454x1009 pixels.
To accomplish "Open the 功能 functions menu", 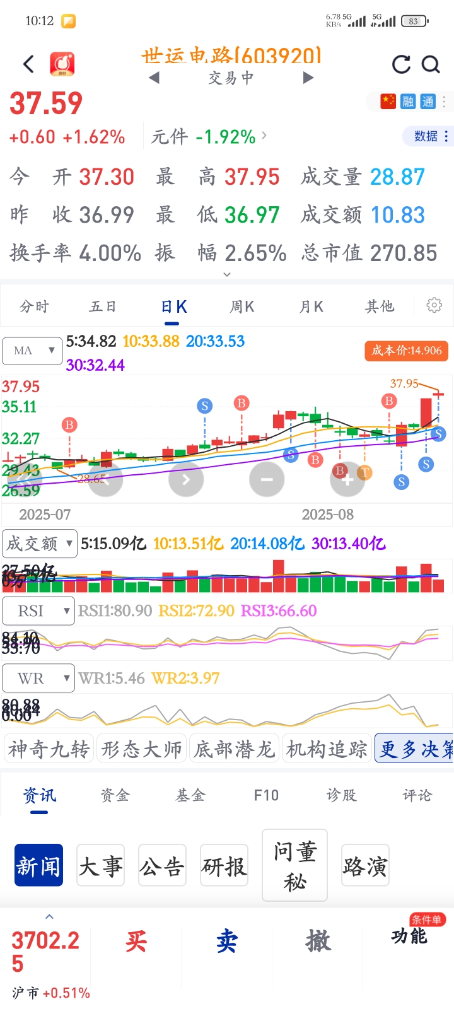I will pos(409,936).
